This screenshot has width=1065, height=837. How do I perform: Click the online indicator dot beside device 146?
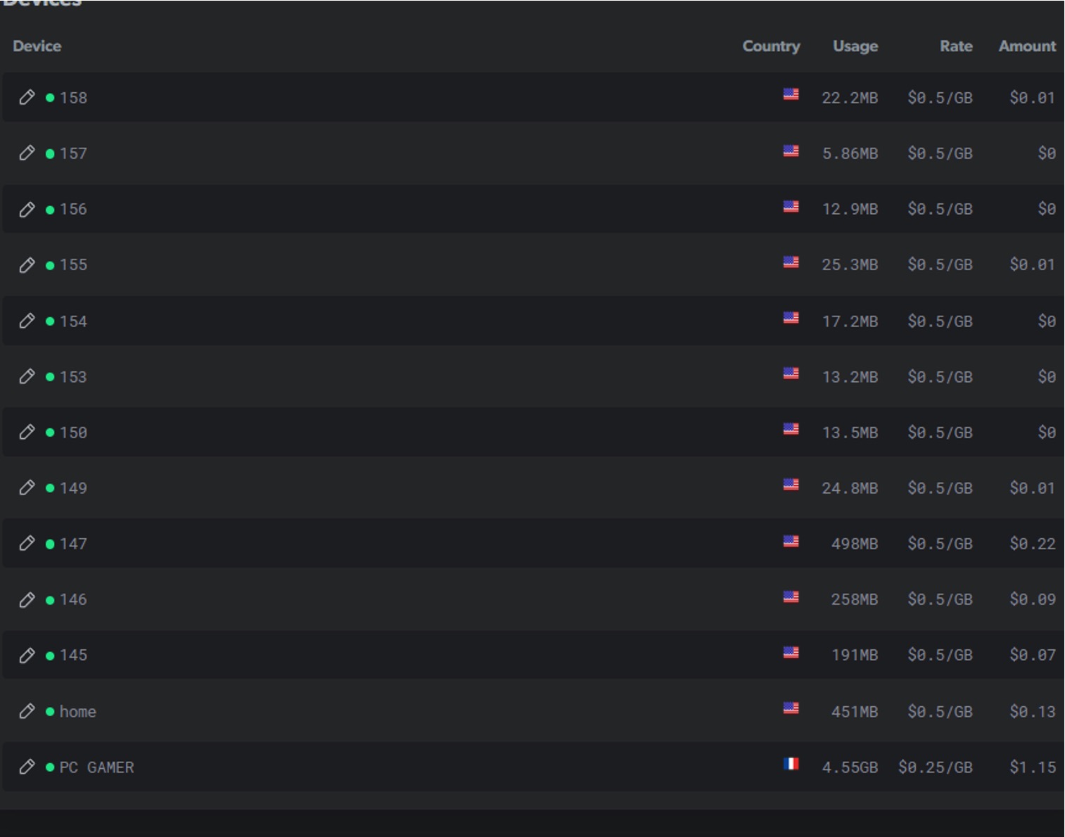click(x=50, y=600)
